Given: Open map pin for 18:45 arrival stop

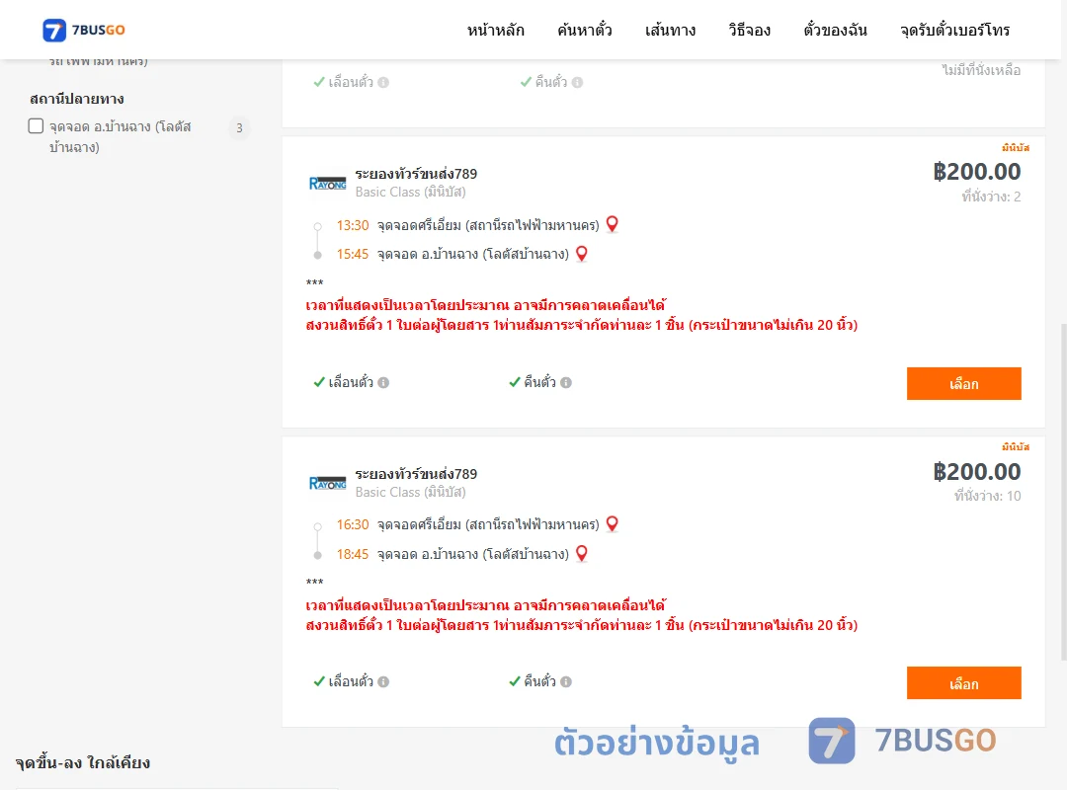Looking at the screenshot, I should tap(581, 553).
